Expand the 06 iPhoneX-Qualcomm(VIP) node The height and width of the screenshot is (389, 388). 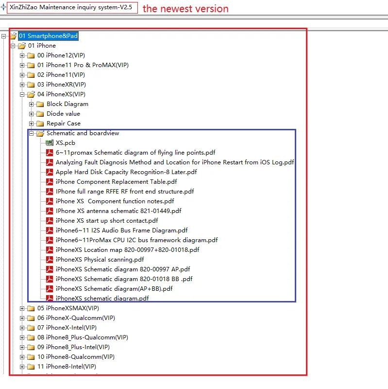[x=22, y=318]
